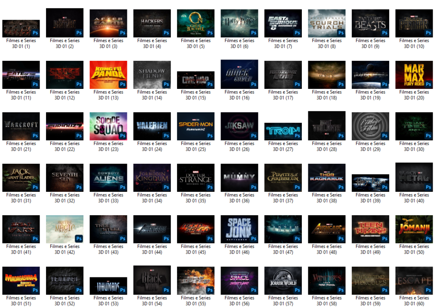Image resolution: width=436 pixels, height=308 pixels.
Task: Select the Jiksaw thumbnail
Action: click(x=239, y=126)
